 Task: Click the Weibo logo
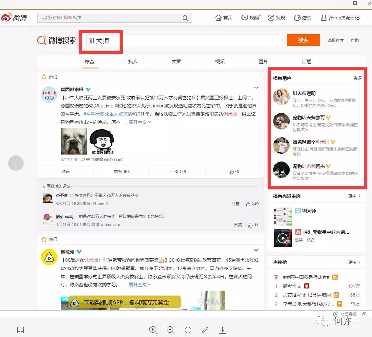tap(14, 18)
